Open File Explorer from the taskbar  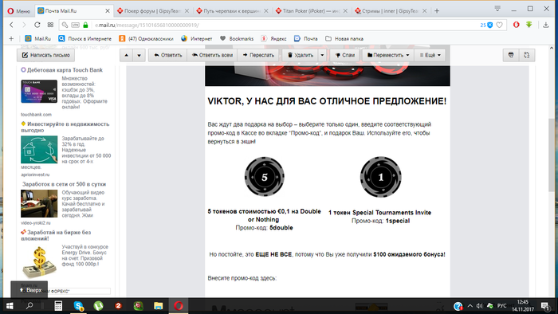click(159, 306)
